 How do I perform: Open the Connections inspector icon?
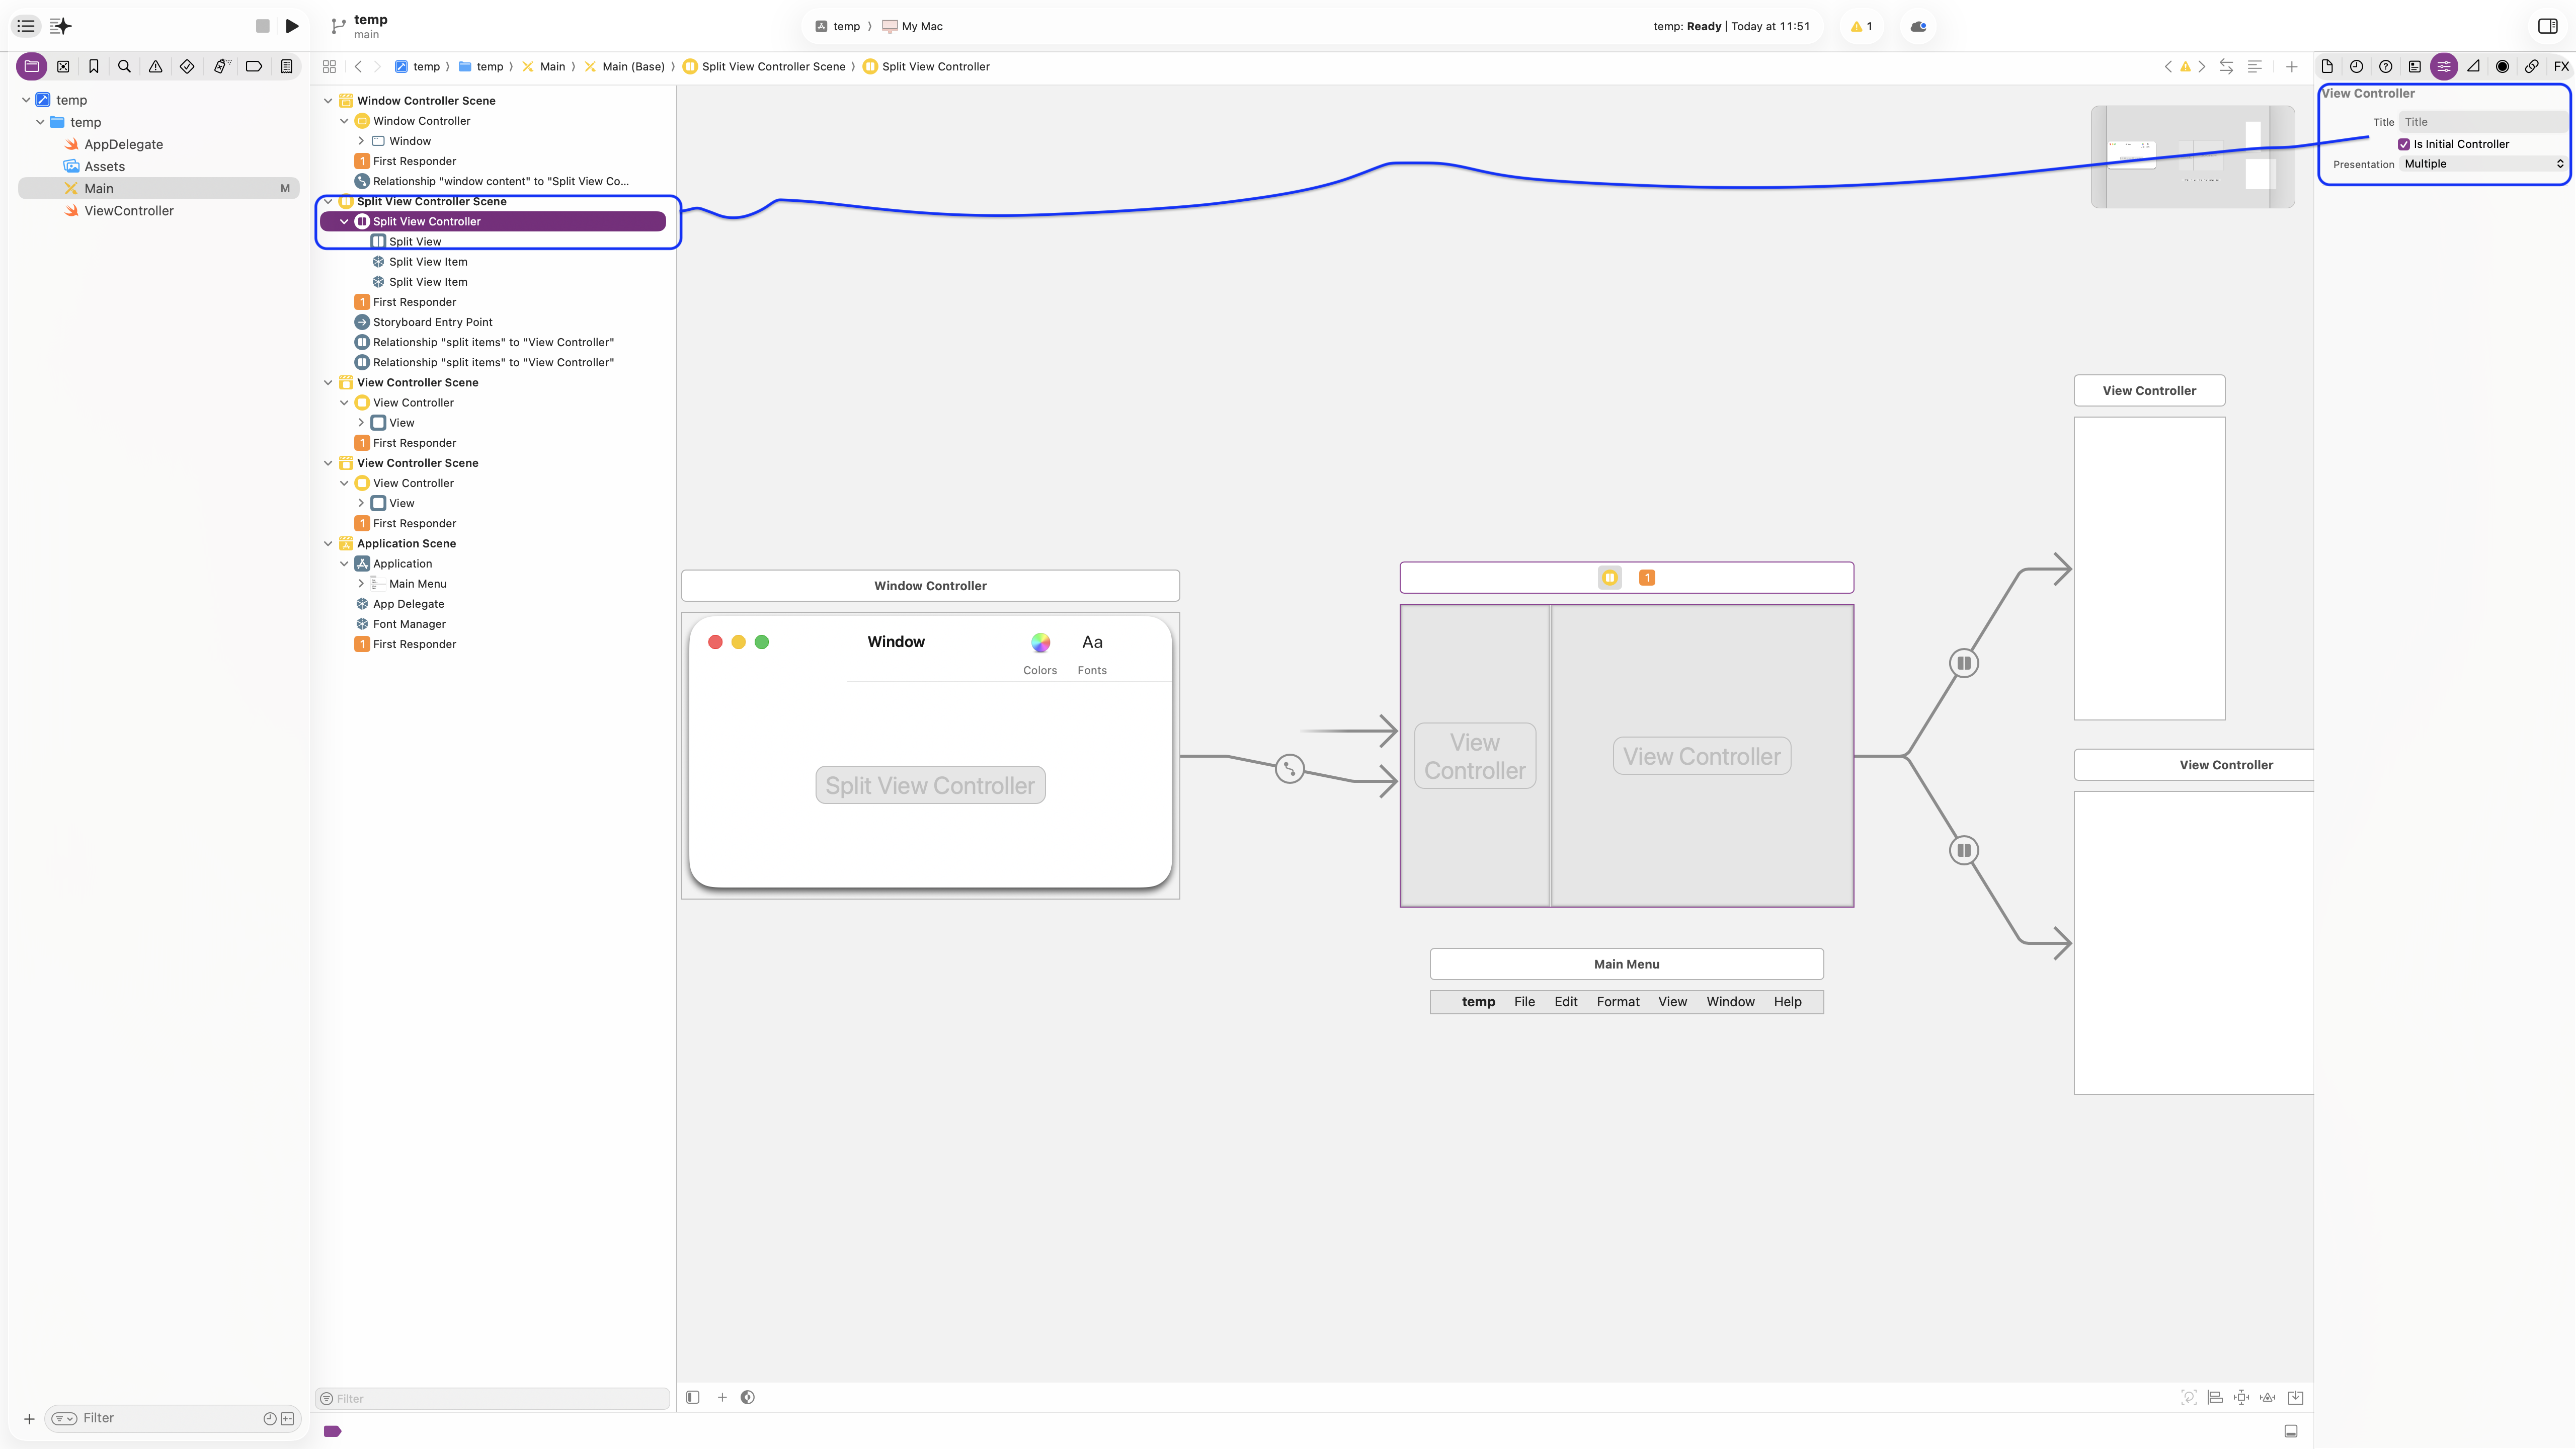point(2531,66)
